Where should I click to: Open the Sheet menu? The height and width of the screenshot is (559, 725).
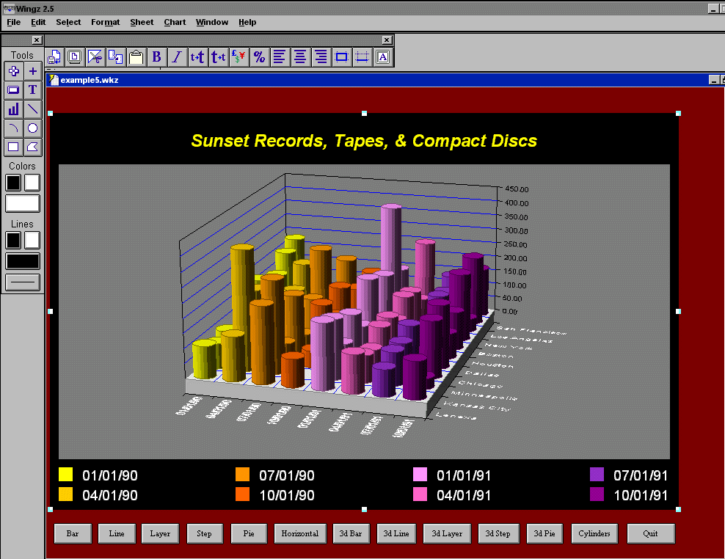click(x=142, y=22)
